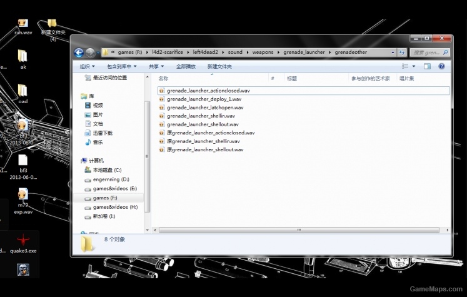Click navigation pane scroll down arrow
The width and height of the screenshot is (467, 297).
coord(147,230)
